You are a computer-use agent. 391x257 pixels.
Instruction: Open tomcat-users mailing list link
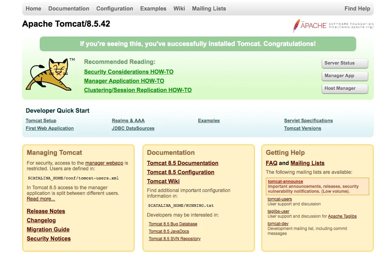280,199
